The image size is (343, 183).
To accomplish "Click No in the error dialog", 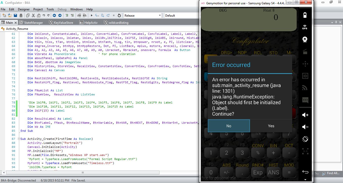I will tap(229, 126).
